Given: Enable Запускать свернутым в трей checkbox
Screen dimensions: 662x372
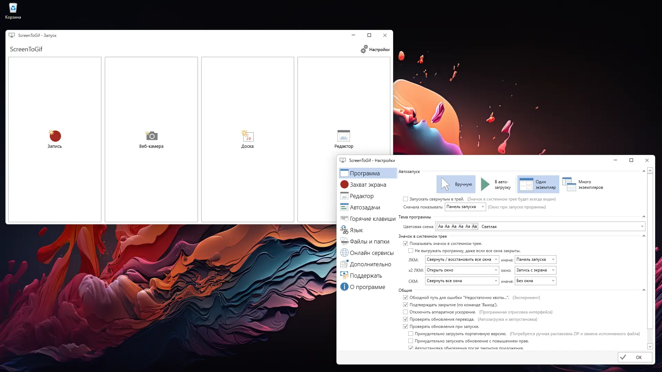Looking at the screenshot, I should [x=405, y=199].
